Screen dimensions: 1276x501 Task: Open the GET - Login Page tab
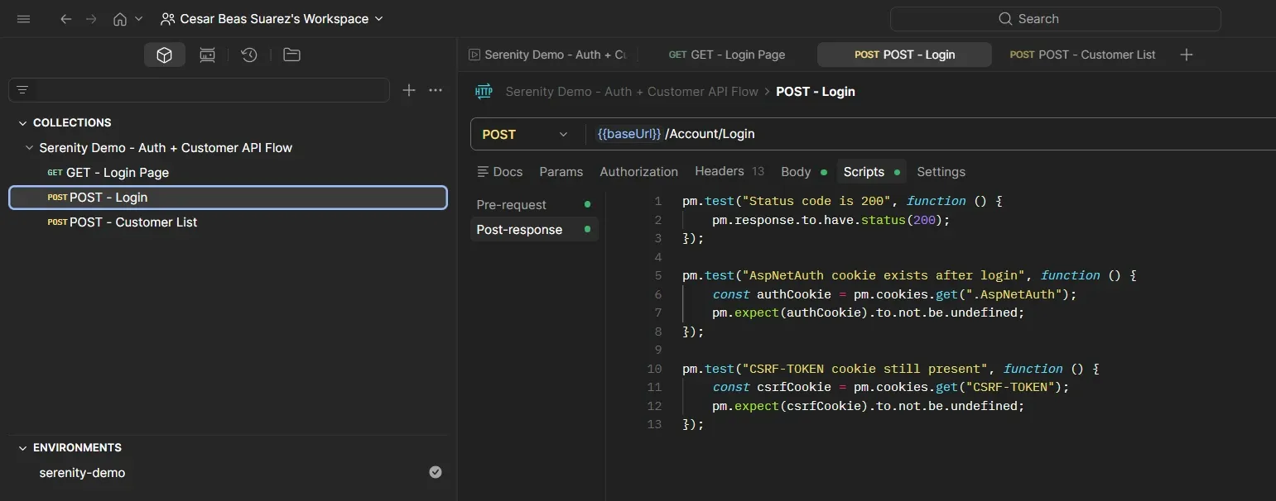726,55
